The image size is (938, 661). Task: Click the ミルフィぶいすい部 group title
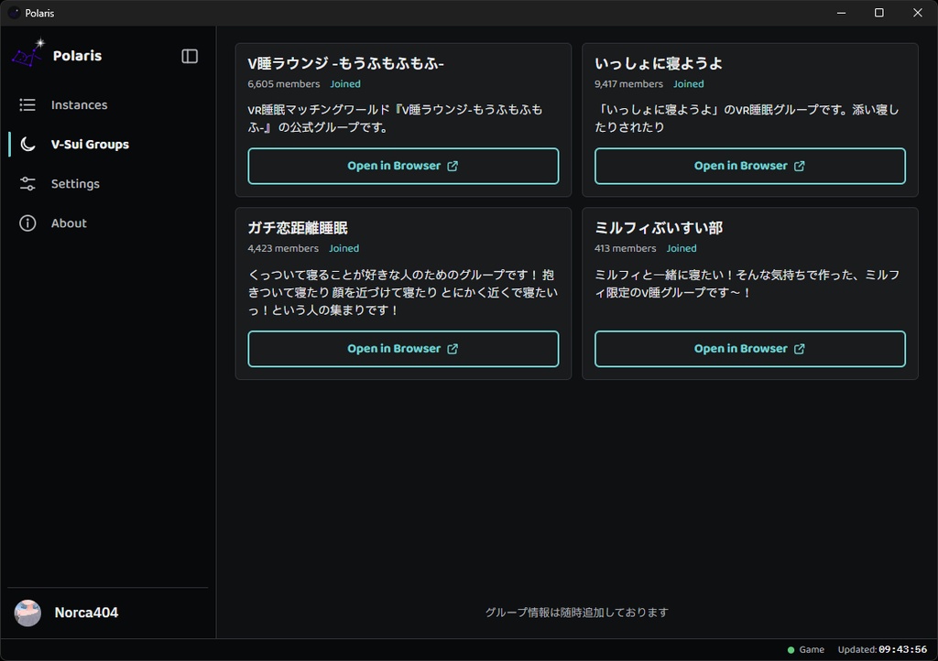(659, 228)
